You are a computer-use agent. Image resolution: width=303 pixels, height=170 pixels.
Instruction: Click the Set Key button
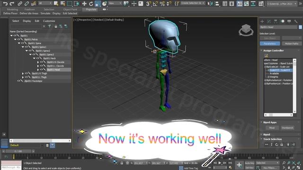pyautogui.click(x=250, y=168)
